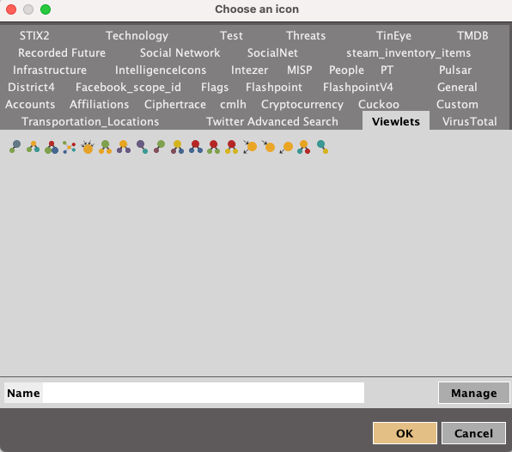This screenshot has width=512, height=452.
Task: Dismiss dialog with Cancel button
Action: tap(473, 433)
